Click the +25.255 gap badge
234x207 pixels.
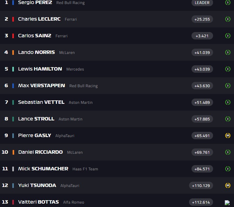[x=202, y=19]
